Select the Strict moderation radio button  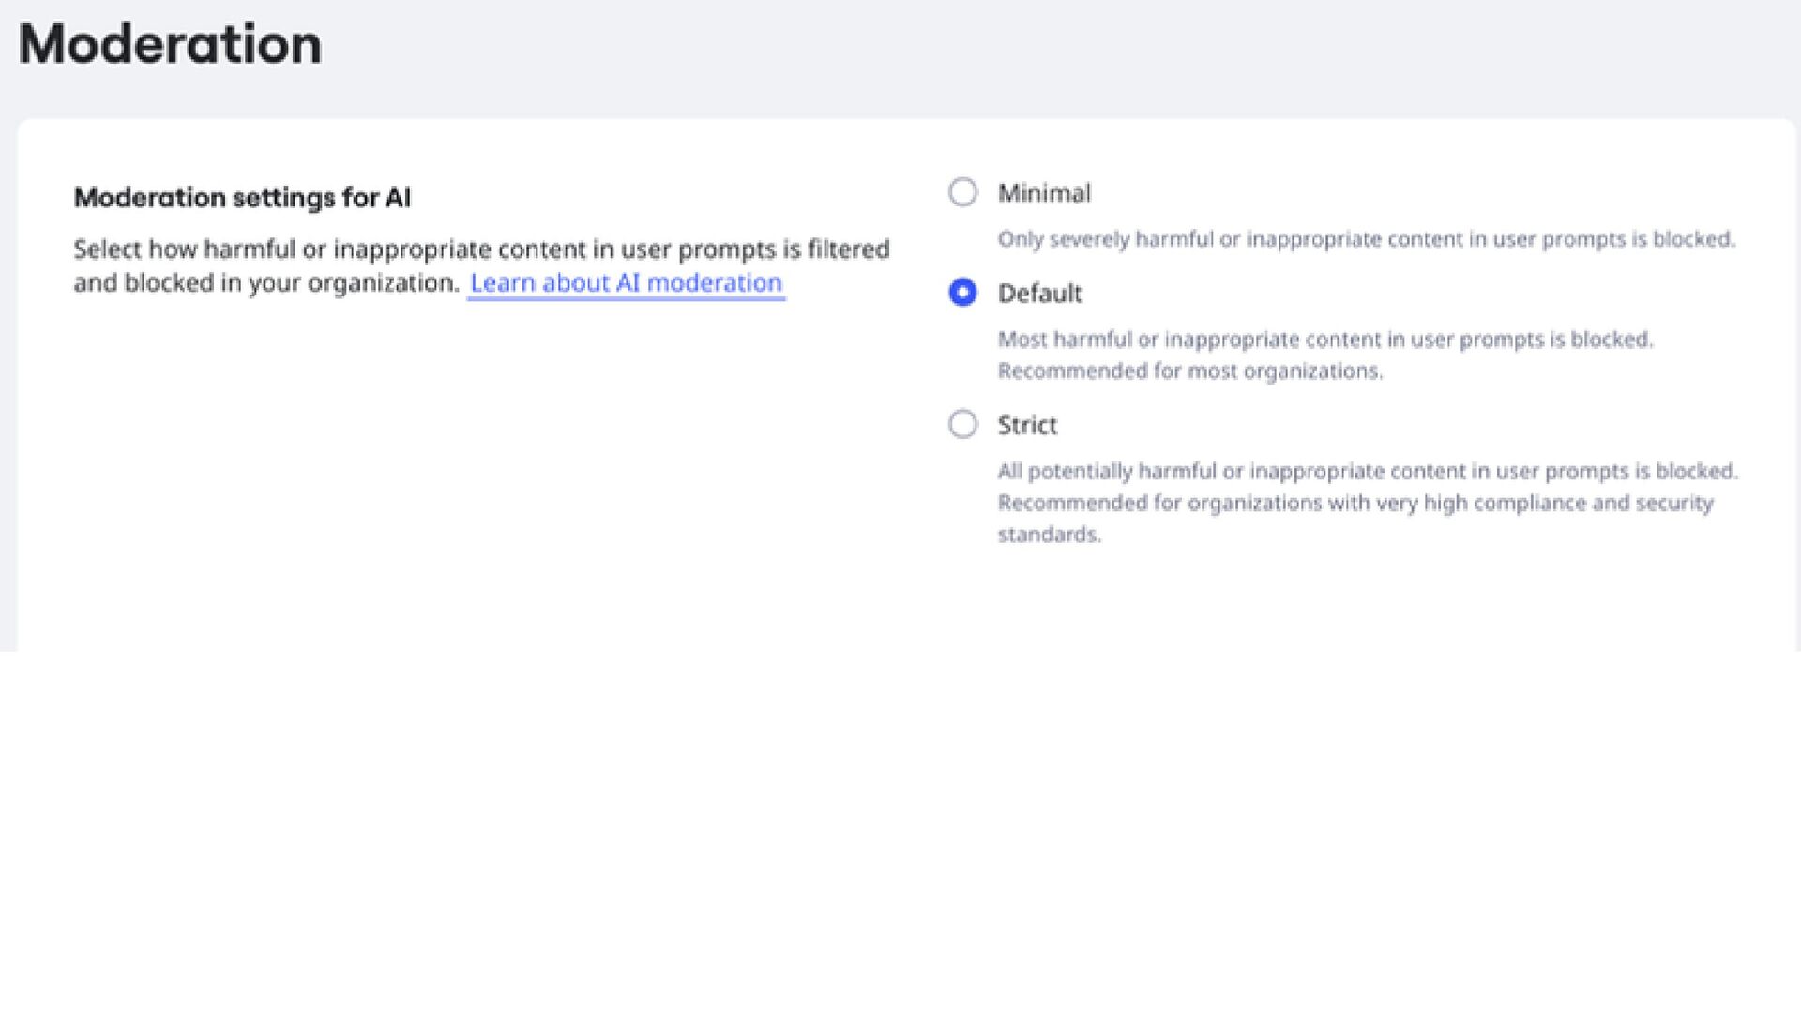click(962, 424)
